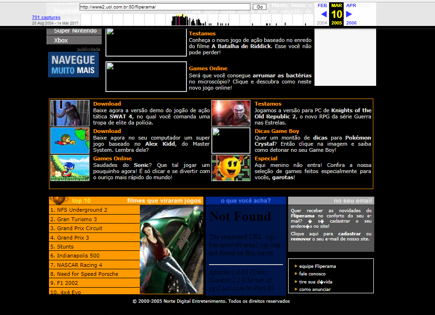Open the Especial heading for garotas
Image resolution: width=435 pixels, height=315 pixels.
click(x=266, y=158)
